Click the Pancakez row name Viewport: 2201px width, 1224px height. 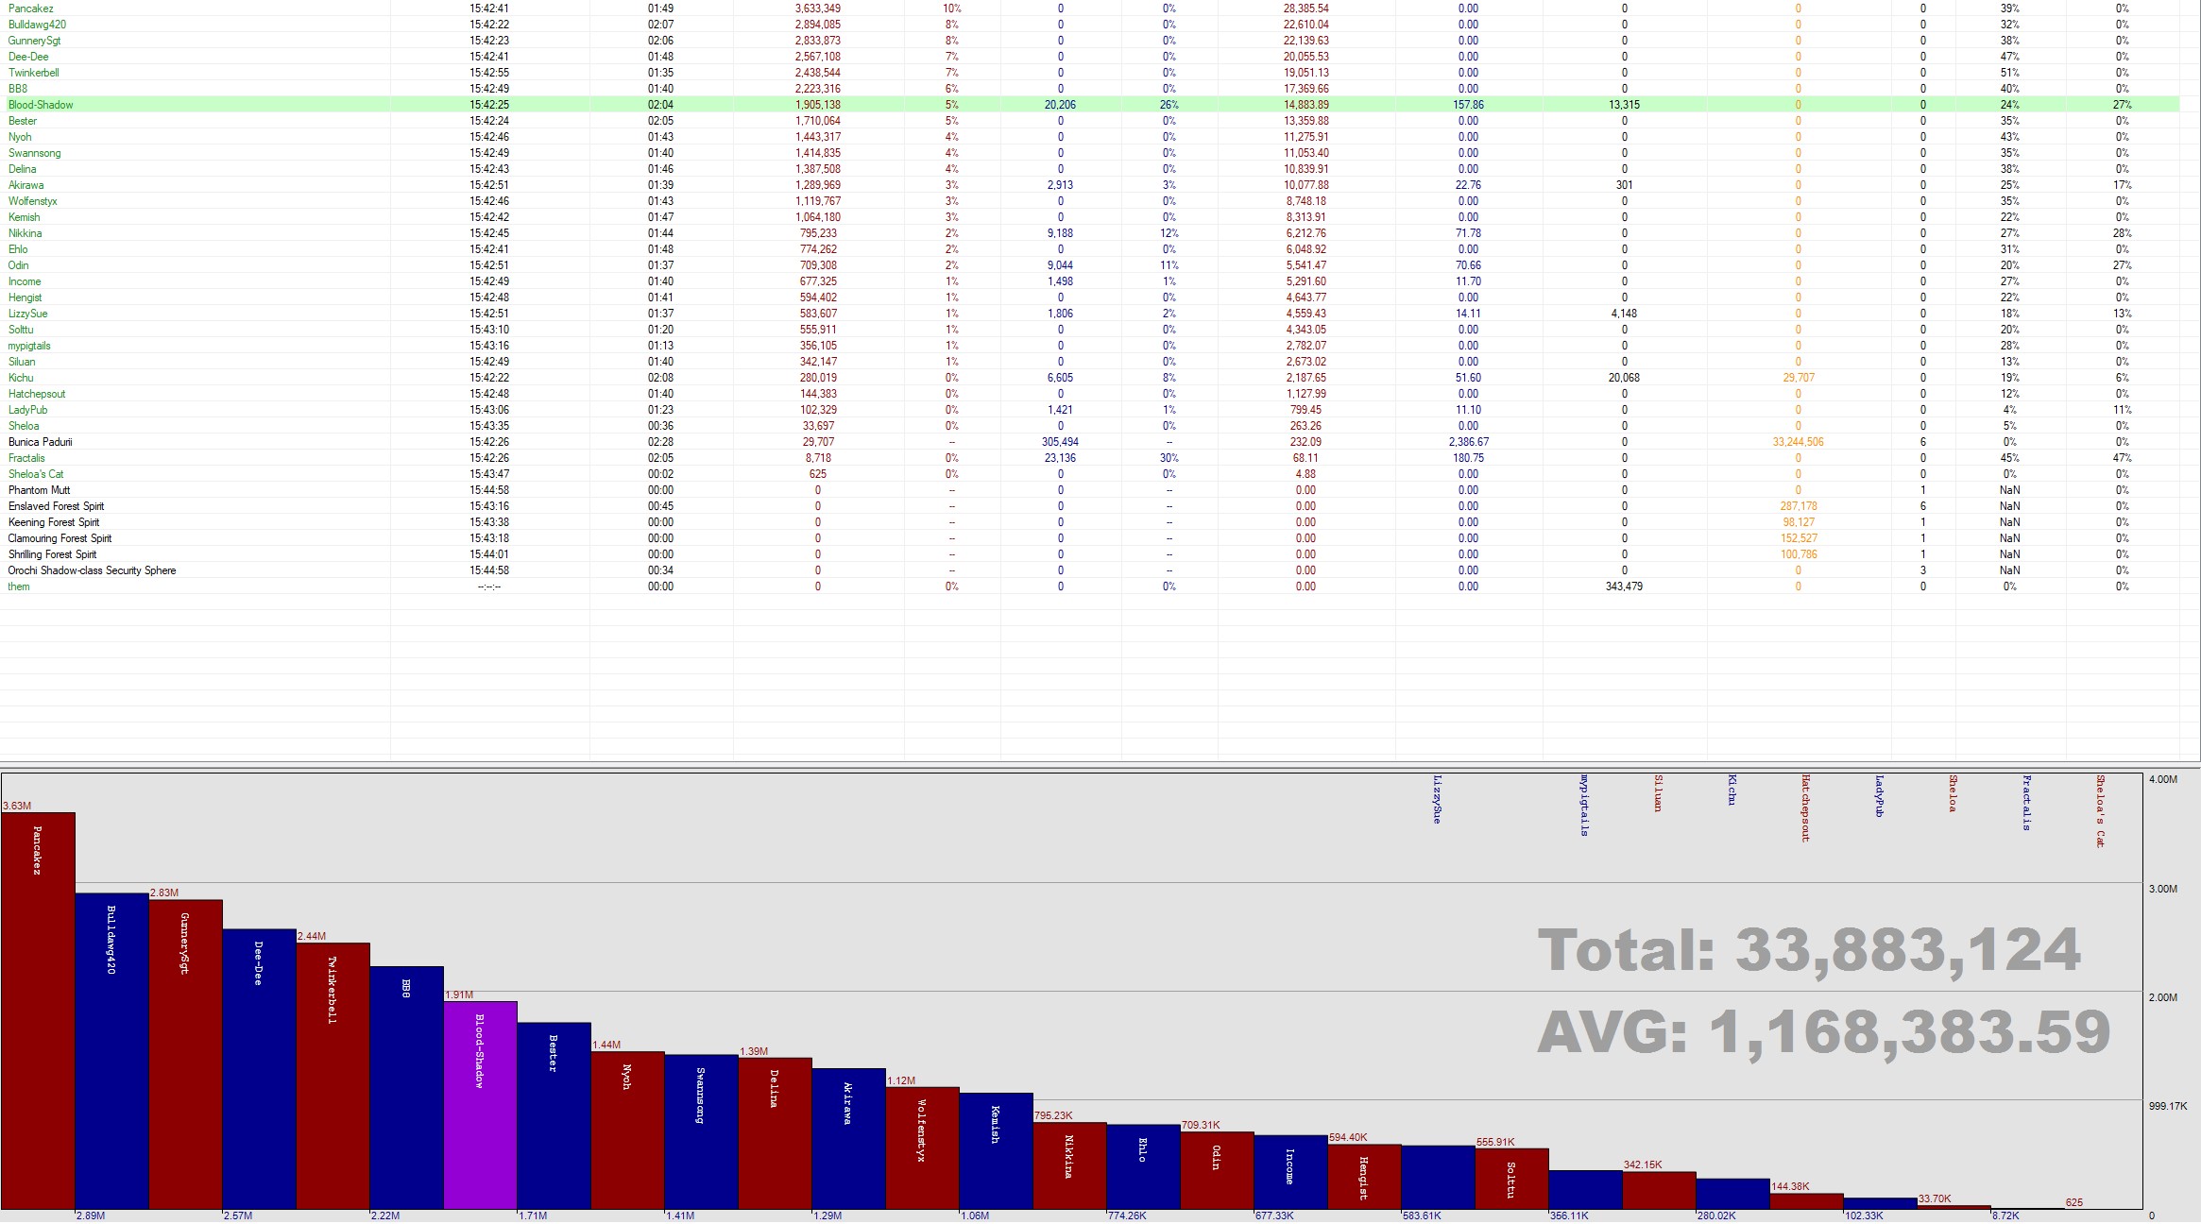pyautogui.click(x=31, y=8)
